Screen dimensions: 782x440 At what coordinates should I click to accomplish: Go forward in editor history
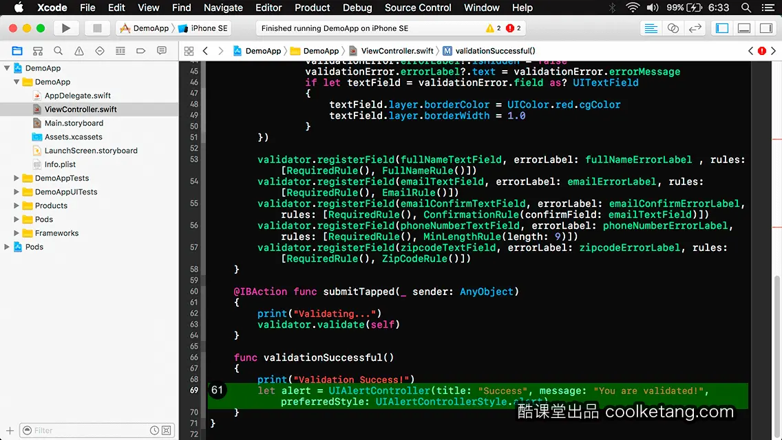[x=220, y=51]
